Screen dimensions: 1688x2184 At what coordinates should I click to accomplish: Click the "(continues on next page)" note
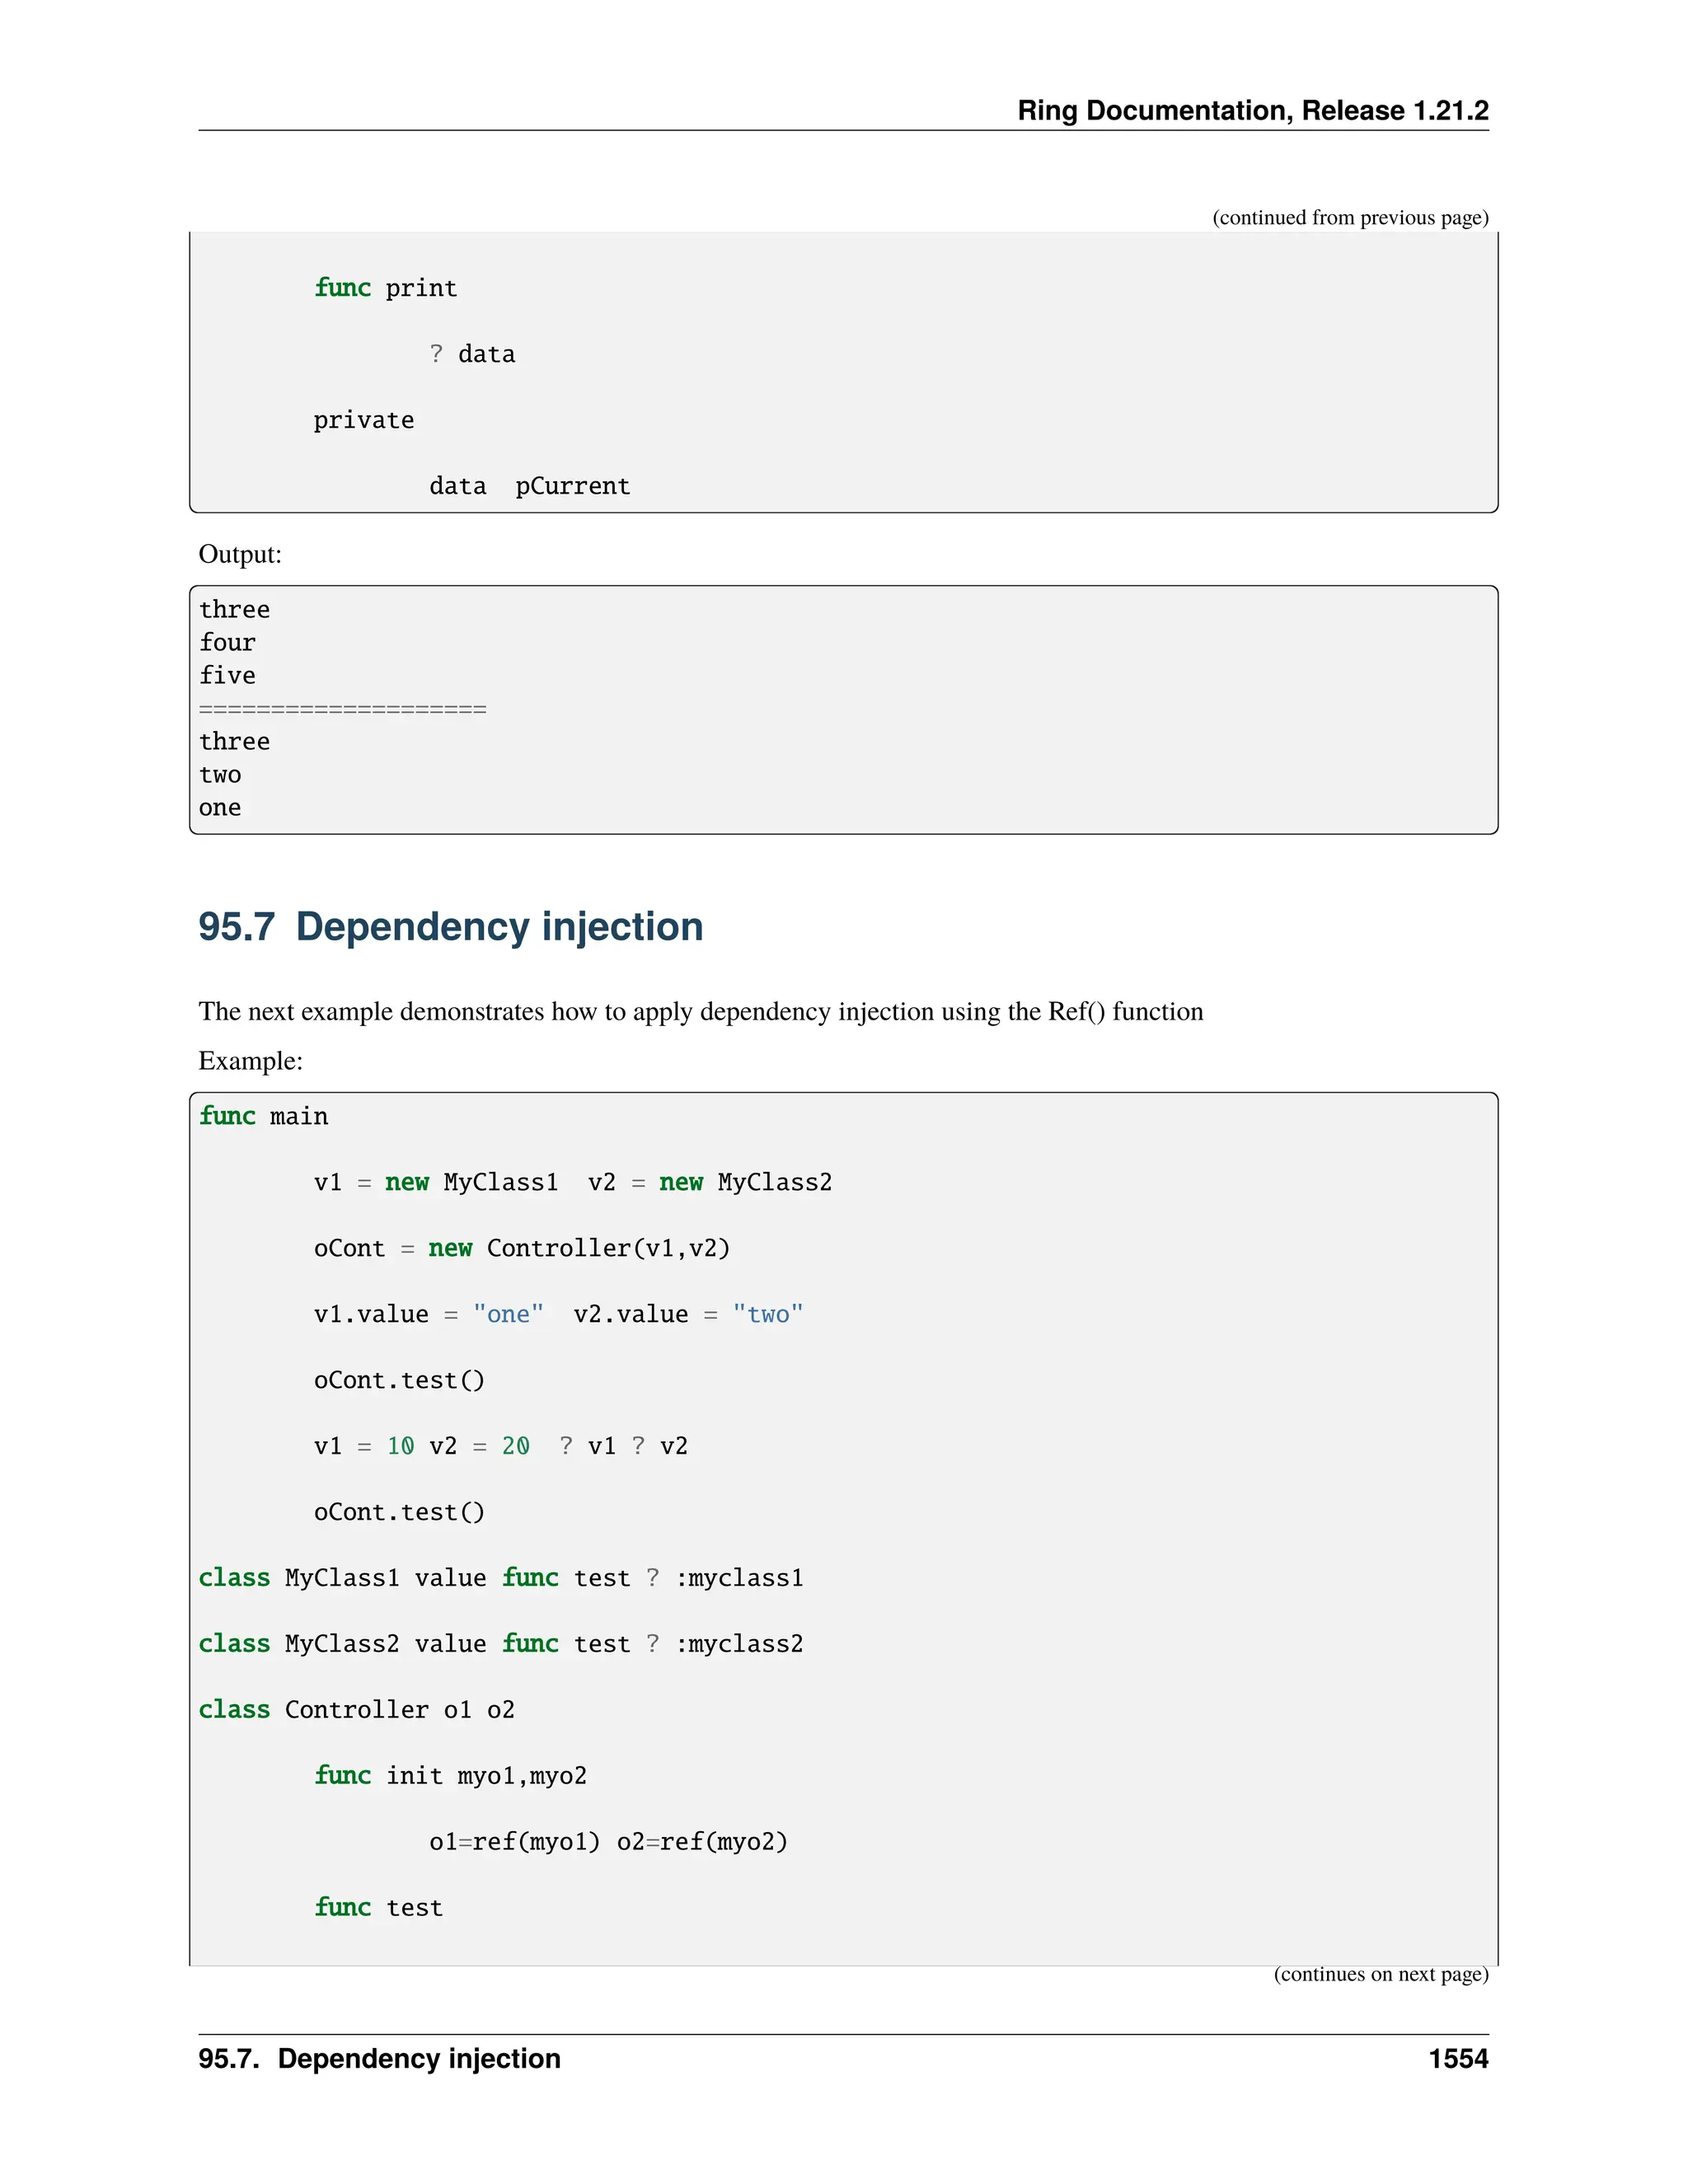tap(1380, 1974)
